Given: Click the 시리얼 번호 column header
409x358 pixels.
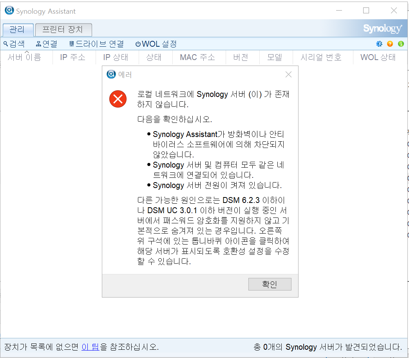Looking at the screenshot, I should click(x=323, y=57).
